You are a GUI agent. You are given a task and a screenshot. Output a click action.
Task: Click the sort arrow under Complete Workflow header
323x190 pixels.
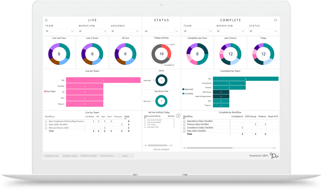[x=184, y=118]
